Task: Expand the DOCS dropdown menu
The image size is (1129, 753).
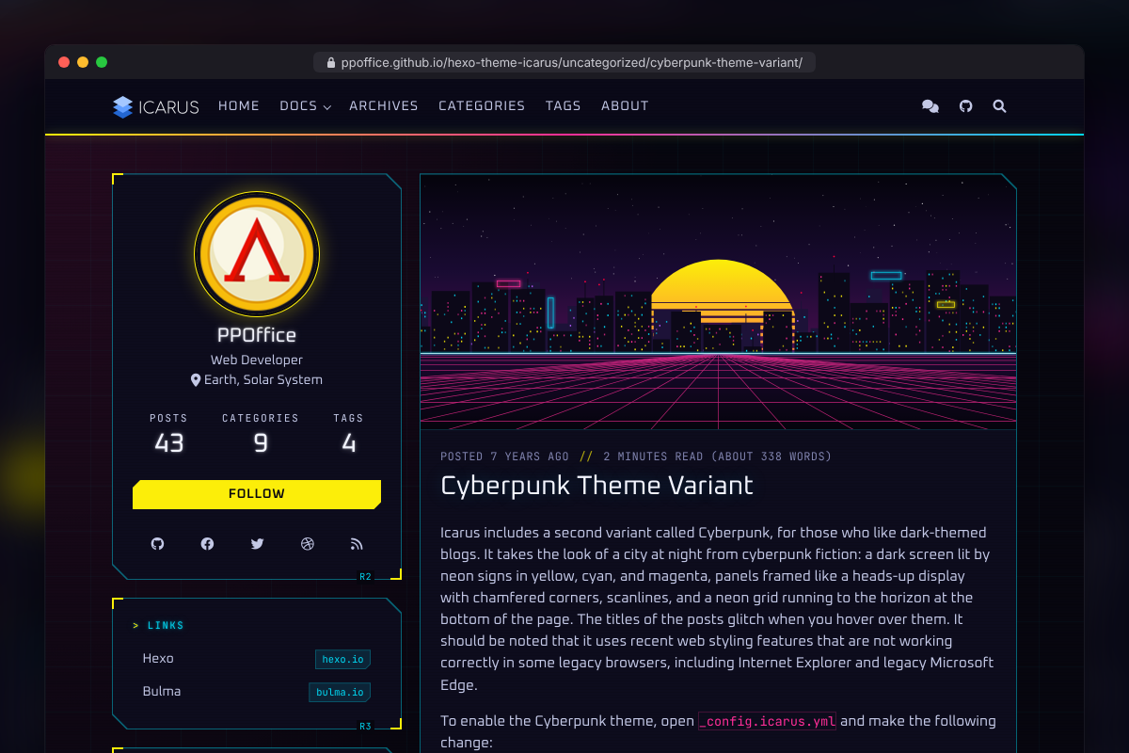Action: click(x=305, y=106)
